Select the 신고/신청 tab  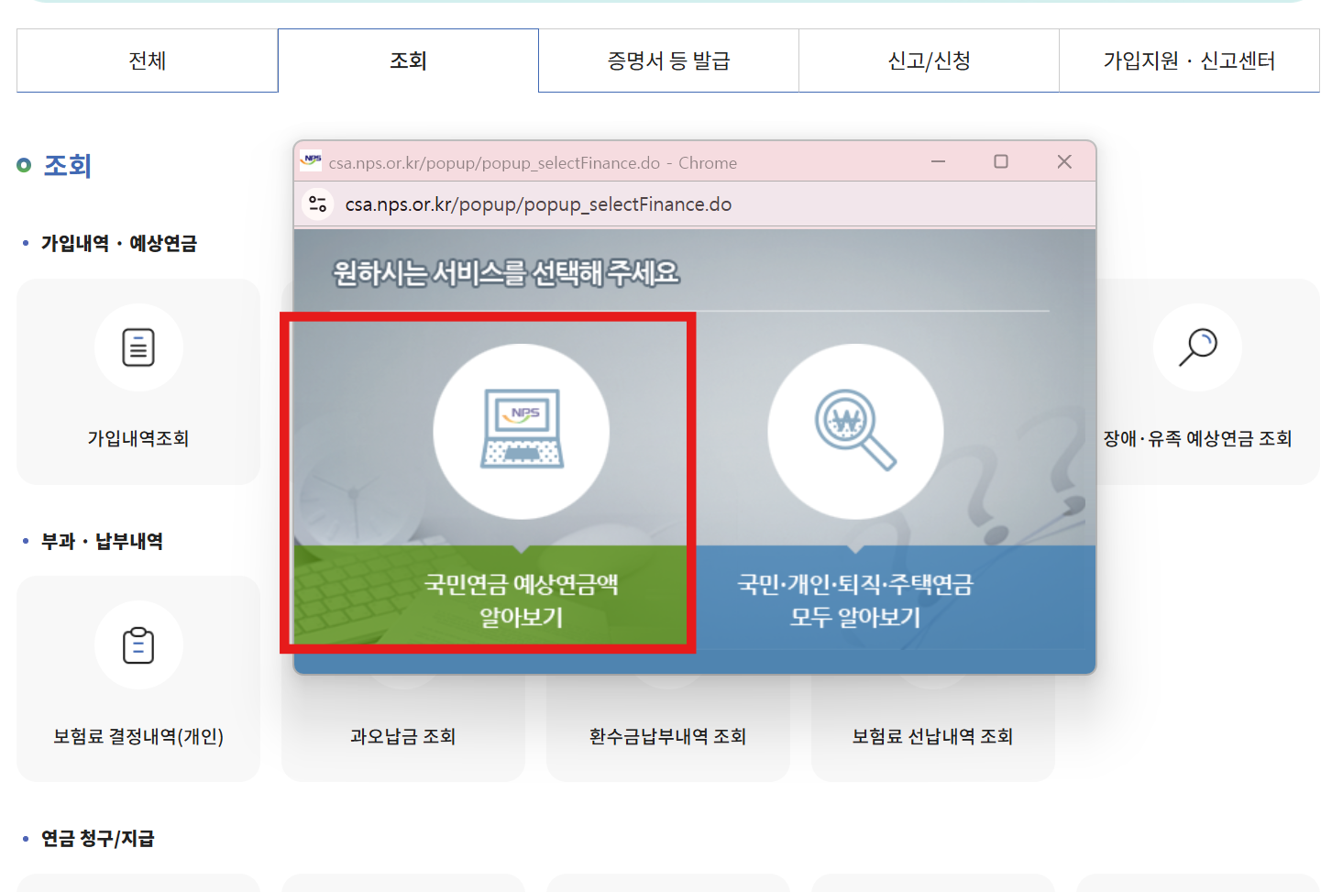tap(928, 61)
